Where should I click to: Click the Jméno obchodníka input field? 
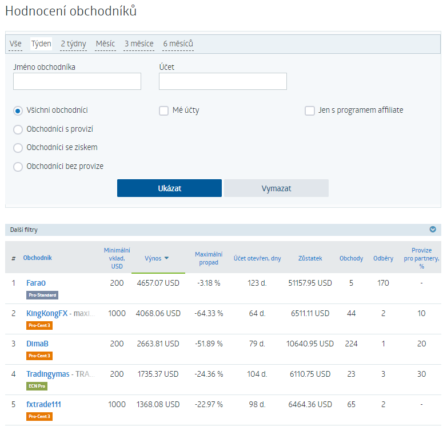pyautogui.click(x=77, y=81)
